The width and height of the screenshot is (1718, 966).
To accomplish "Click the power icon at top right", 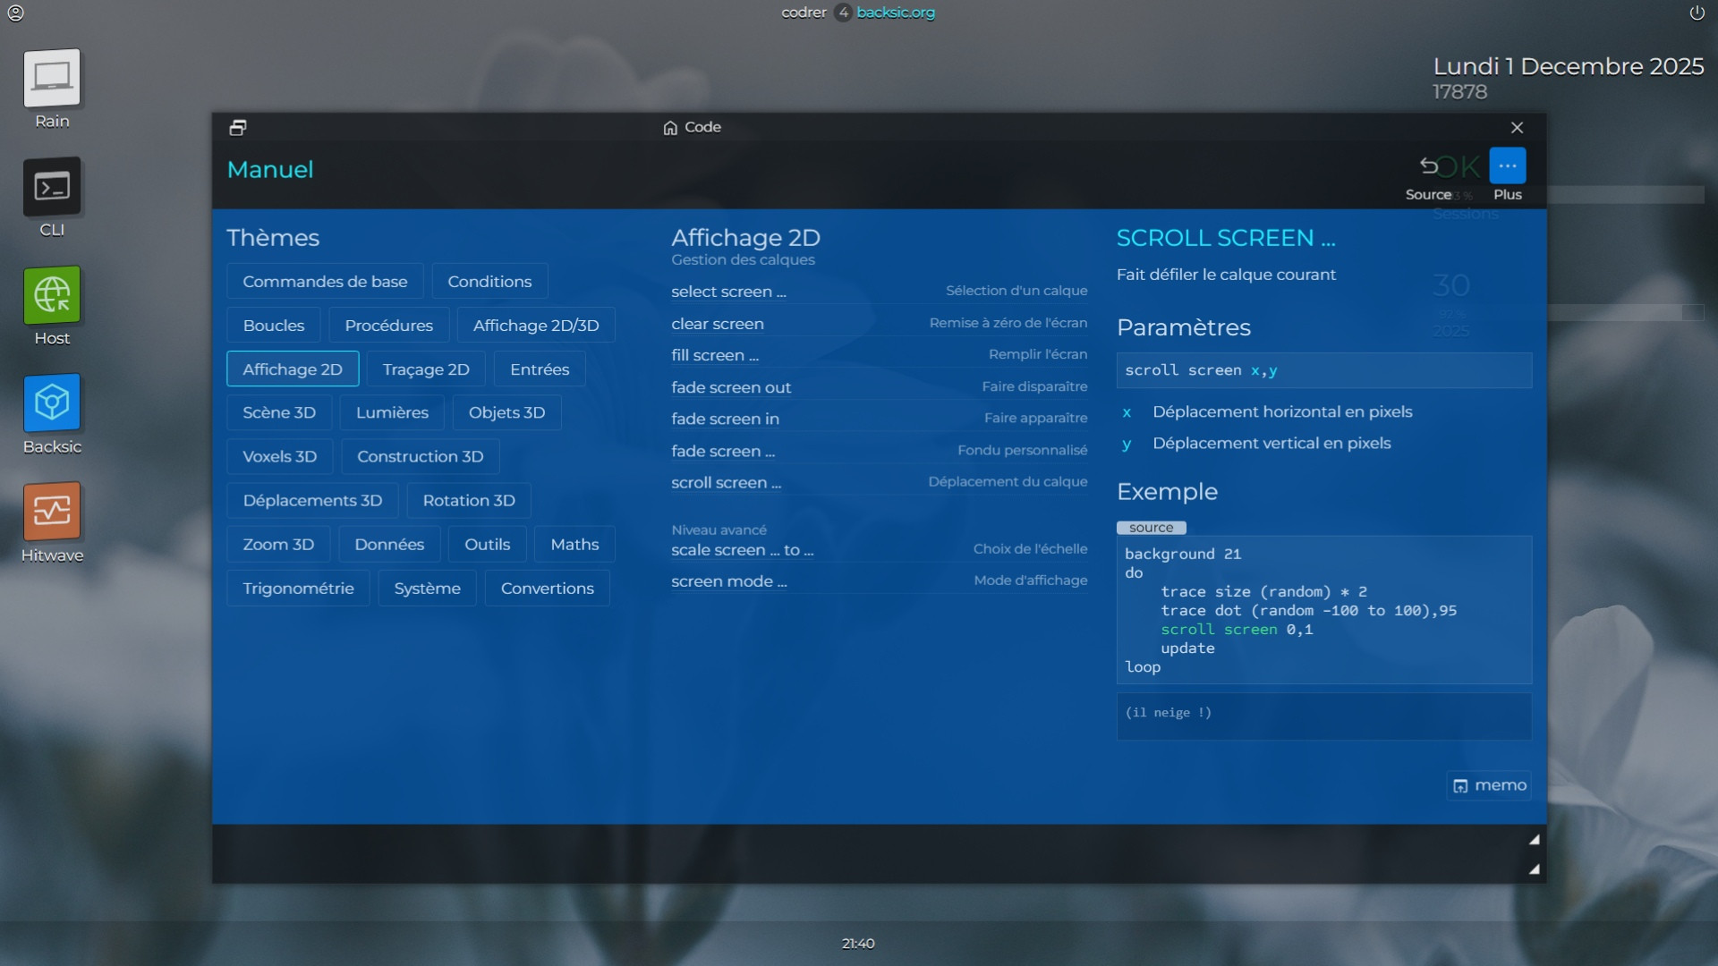I will [x=1697, y=13].
